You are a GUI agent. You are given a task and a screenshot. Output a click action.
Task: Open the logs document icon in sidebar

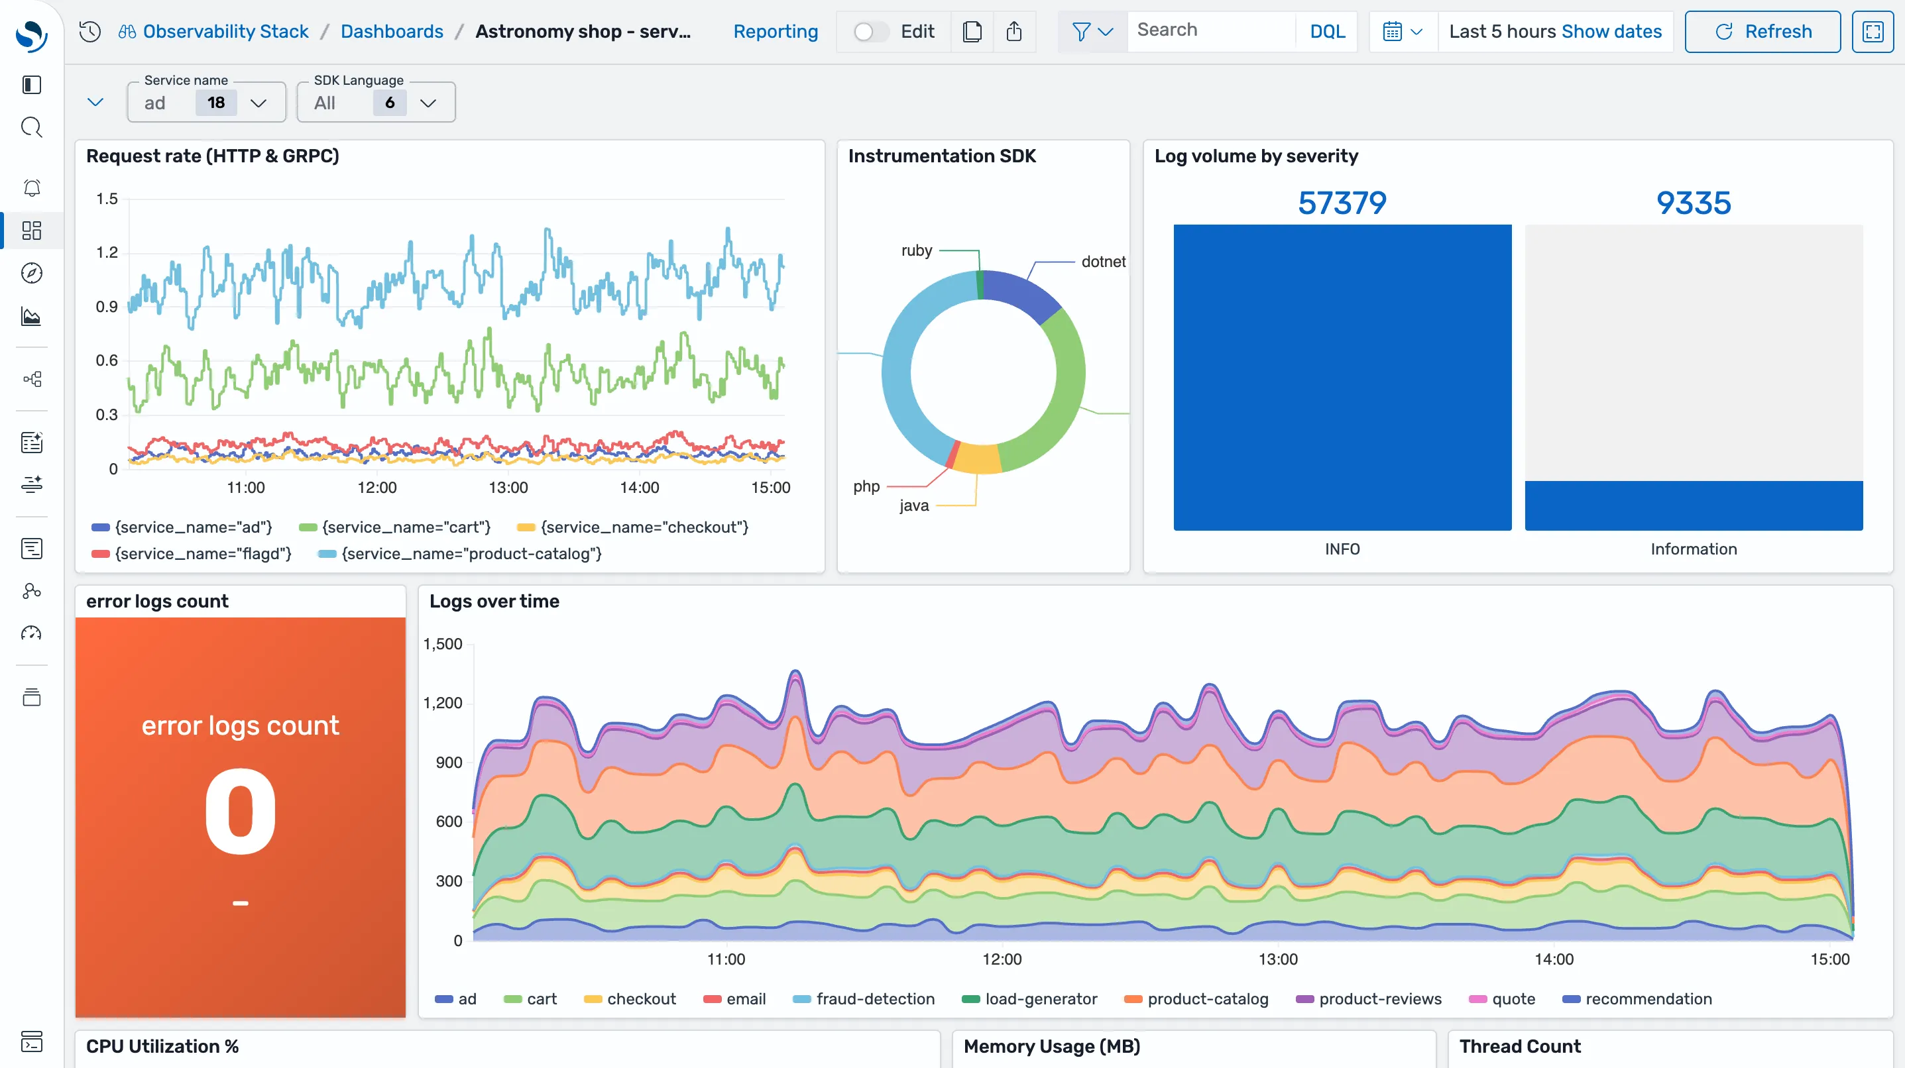32,549
